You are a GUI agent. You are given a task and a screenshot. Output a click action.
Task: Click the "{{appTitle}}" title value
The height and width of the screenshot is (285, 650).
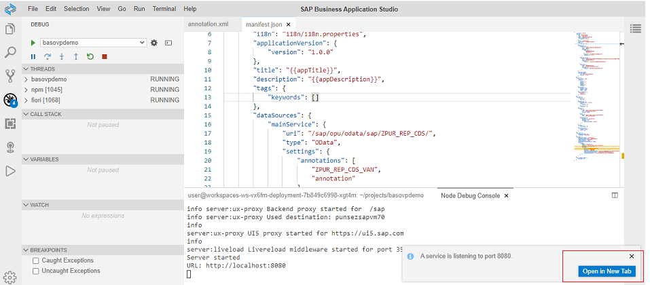[x=312, y=70]
